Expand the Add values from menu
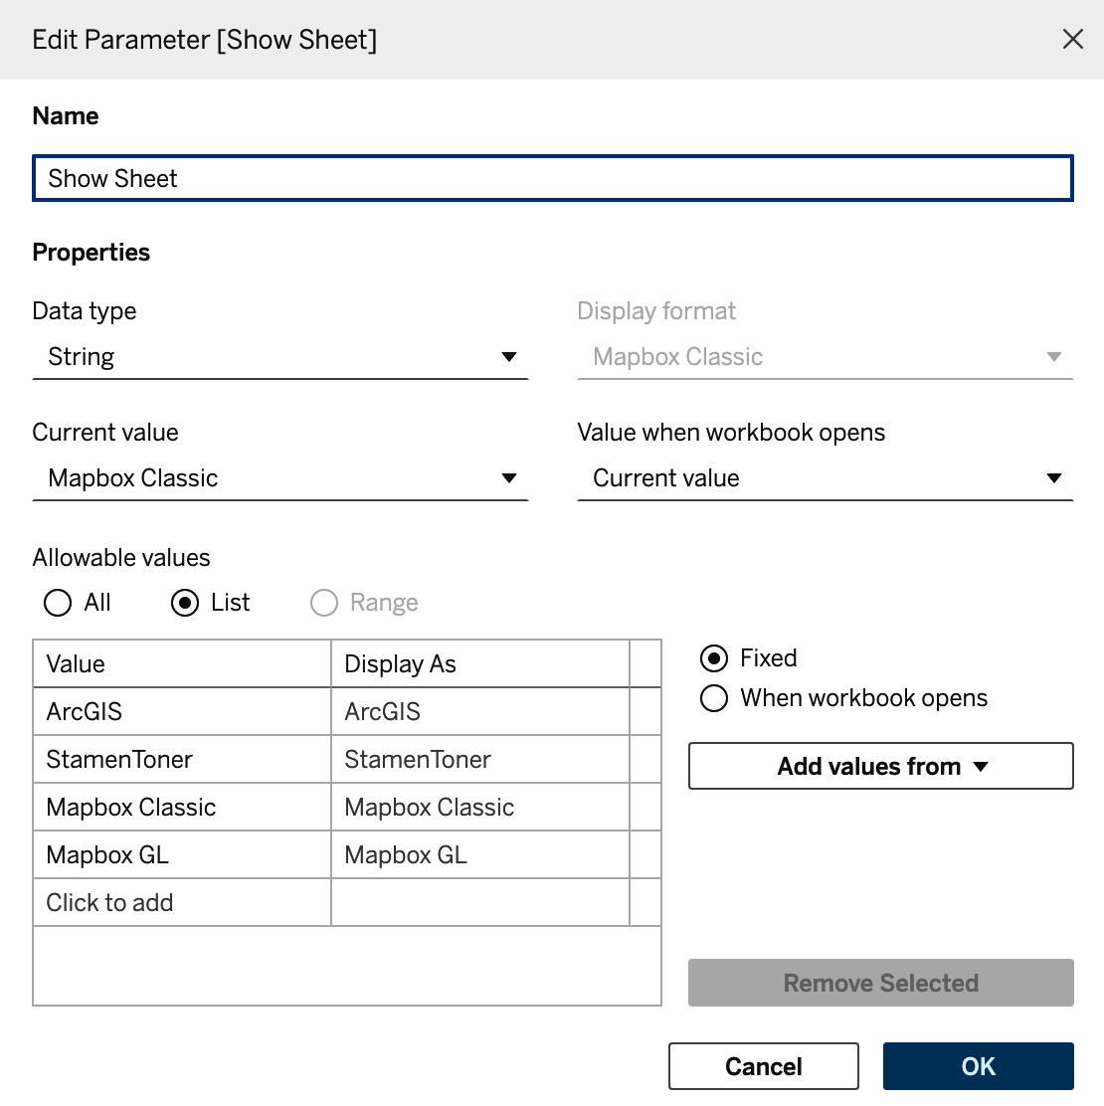This screenshot has width=1104, height=1106. coord(881,766)
